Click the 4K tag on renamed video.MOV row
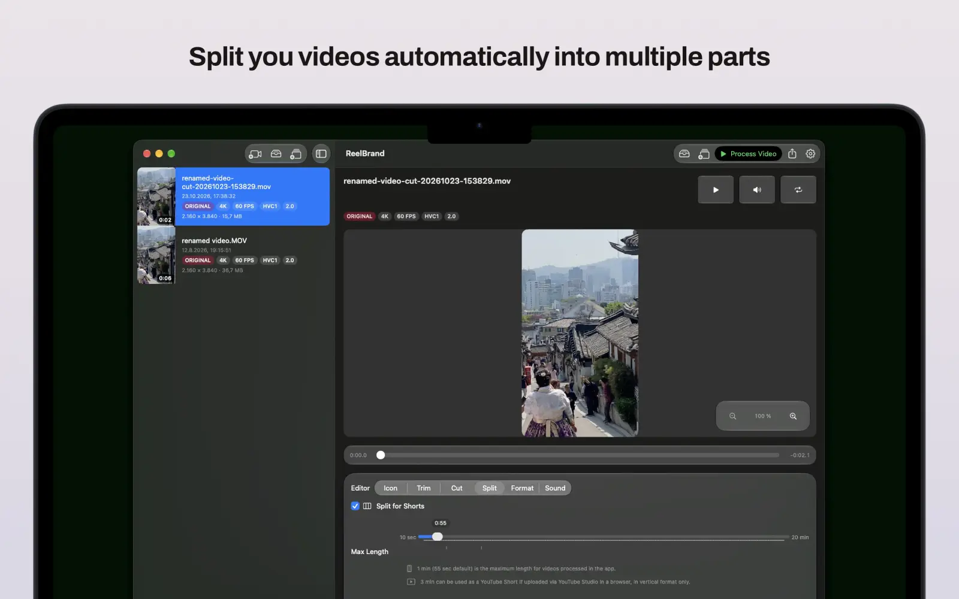 tap(223, 261)
